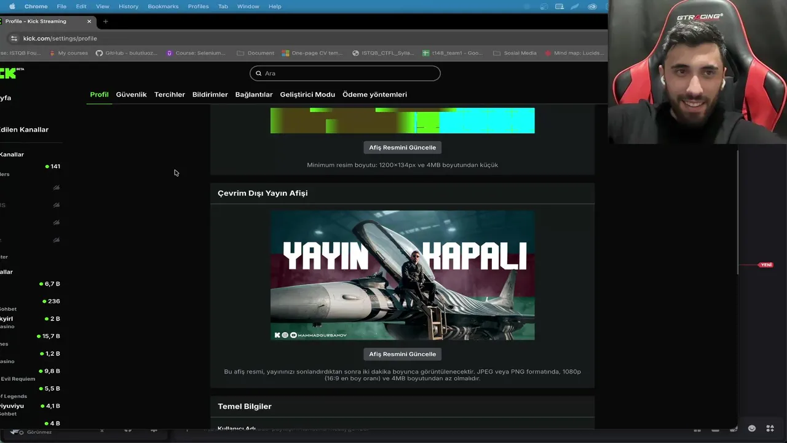Open the One-page CV template bookmark
Viewport: 787px width, 443px height.
click(312, 53)
